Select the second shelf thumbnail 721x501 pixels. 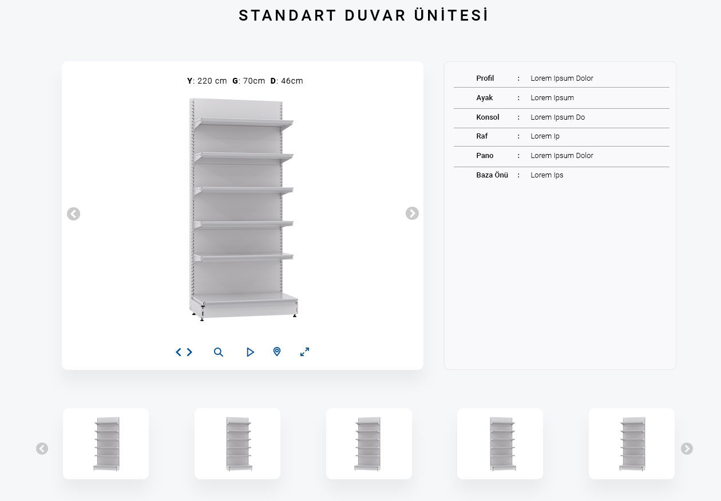(237, 444)
